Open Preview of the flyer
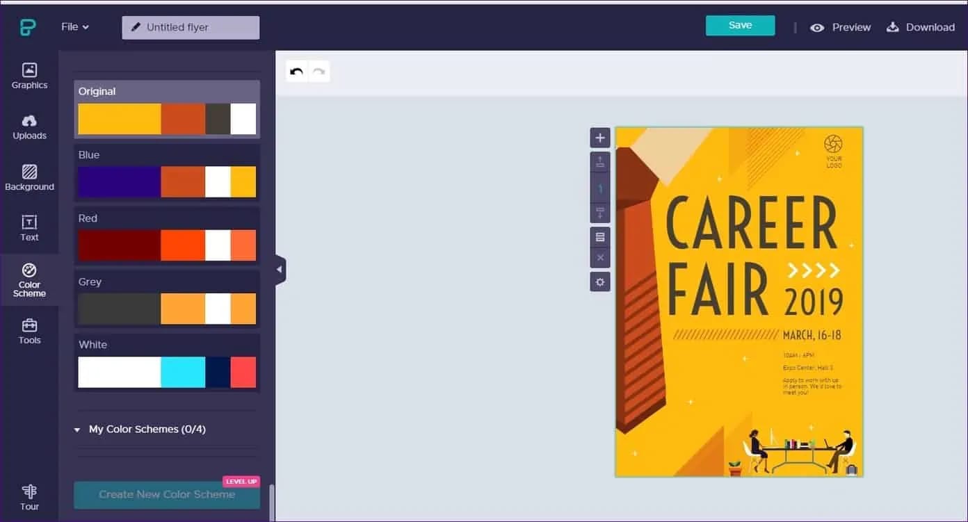The image size is (968, 522). [x=841, y=27]
